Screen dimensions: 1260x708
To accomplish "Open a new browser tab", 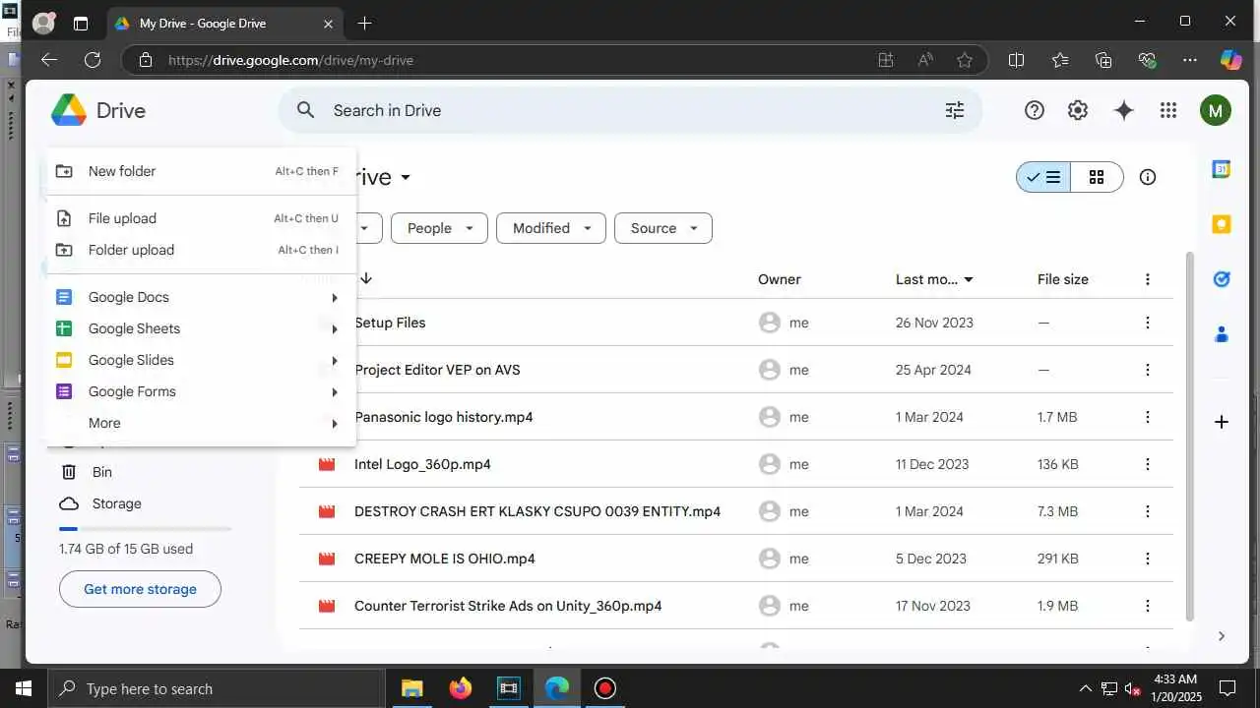I will click(x=364, y=23).
